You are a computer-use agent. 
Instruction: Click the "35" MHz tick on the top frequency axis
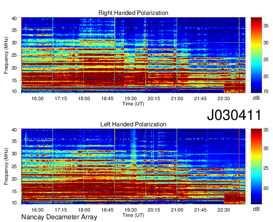click(x=14, y=30)
